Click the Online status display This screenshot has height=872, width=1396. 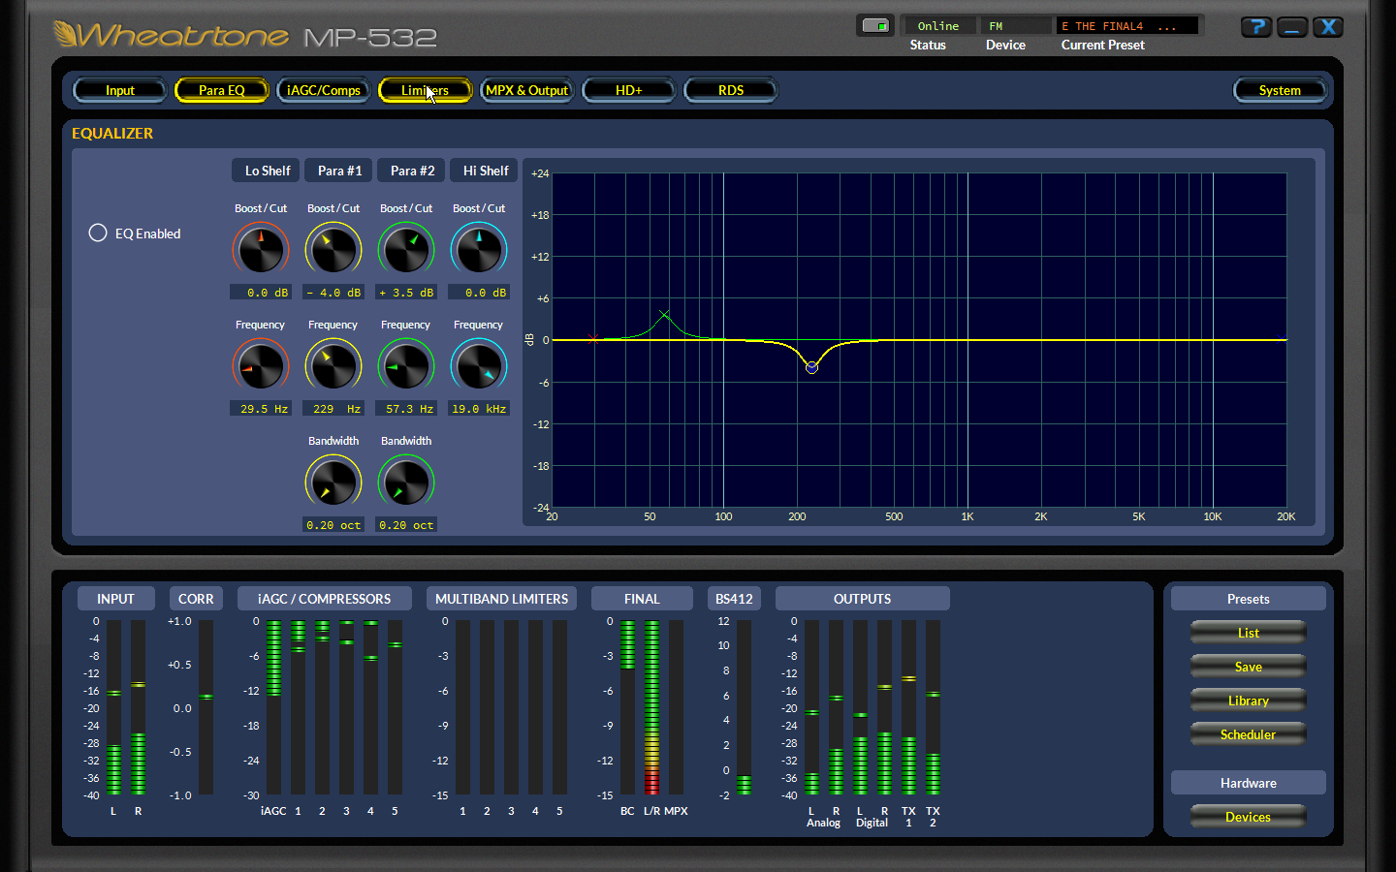click(x=938, y=26)
